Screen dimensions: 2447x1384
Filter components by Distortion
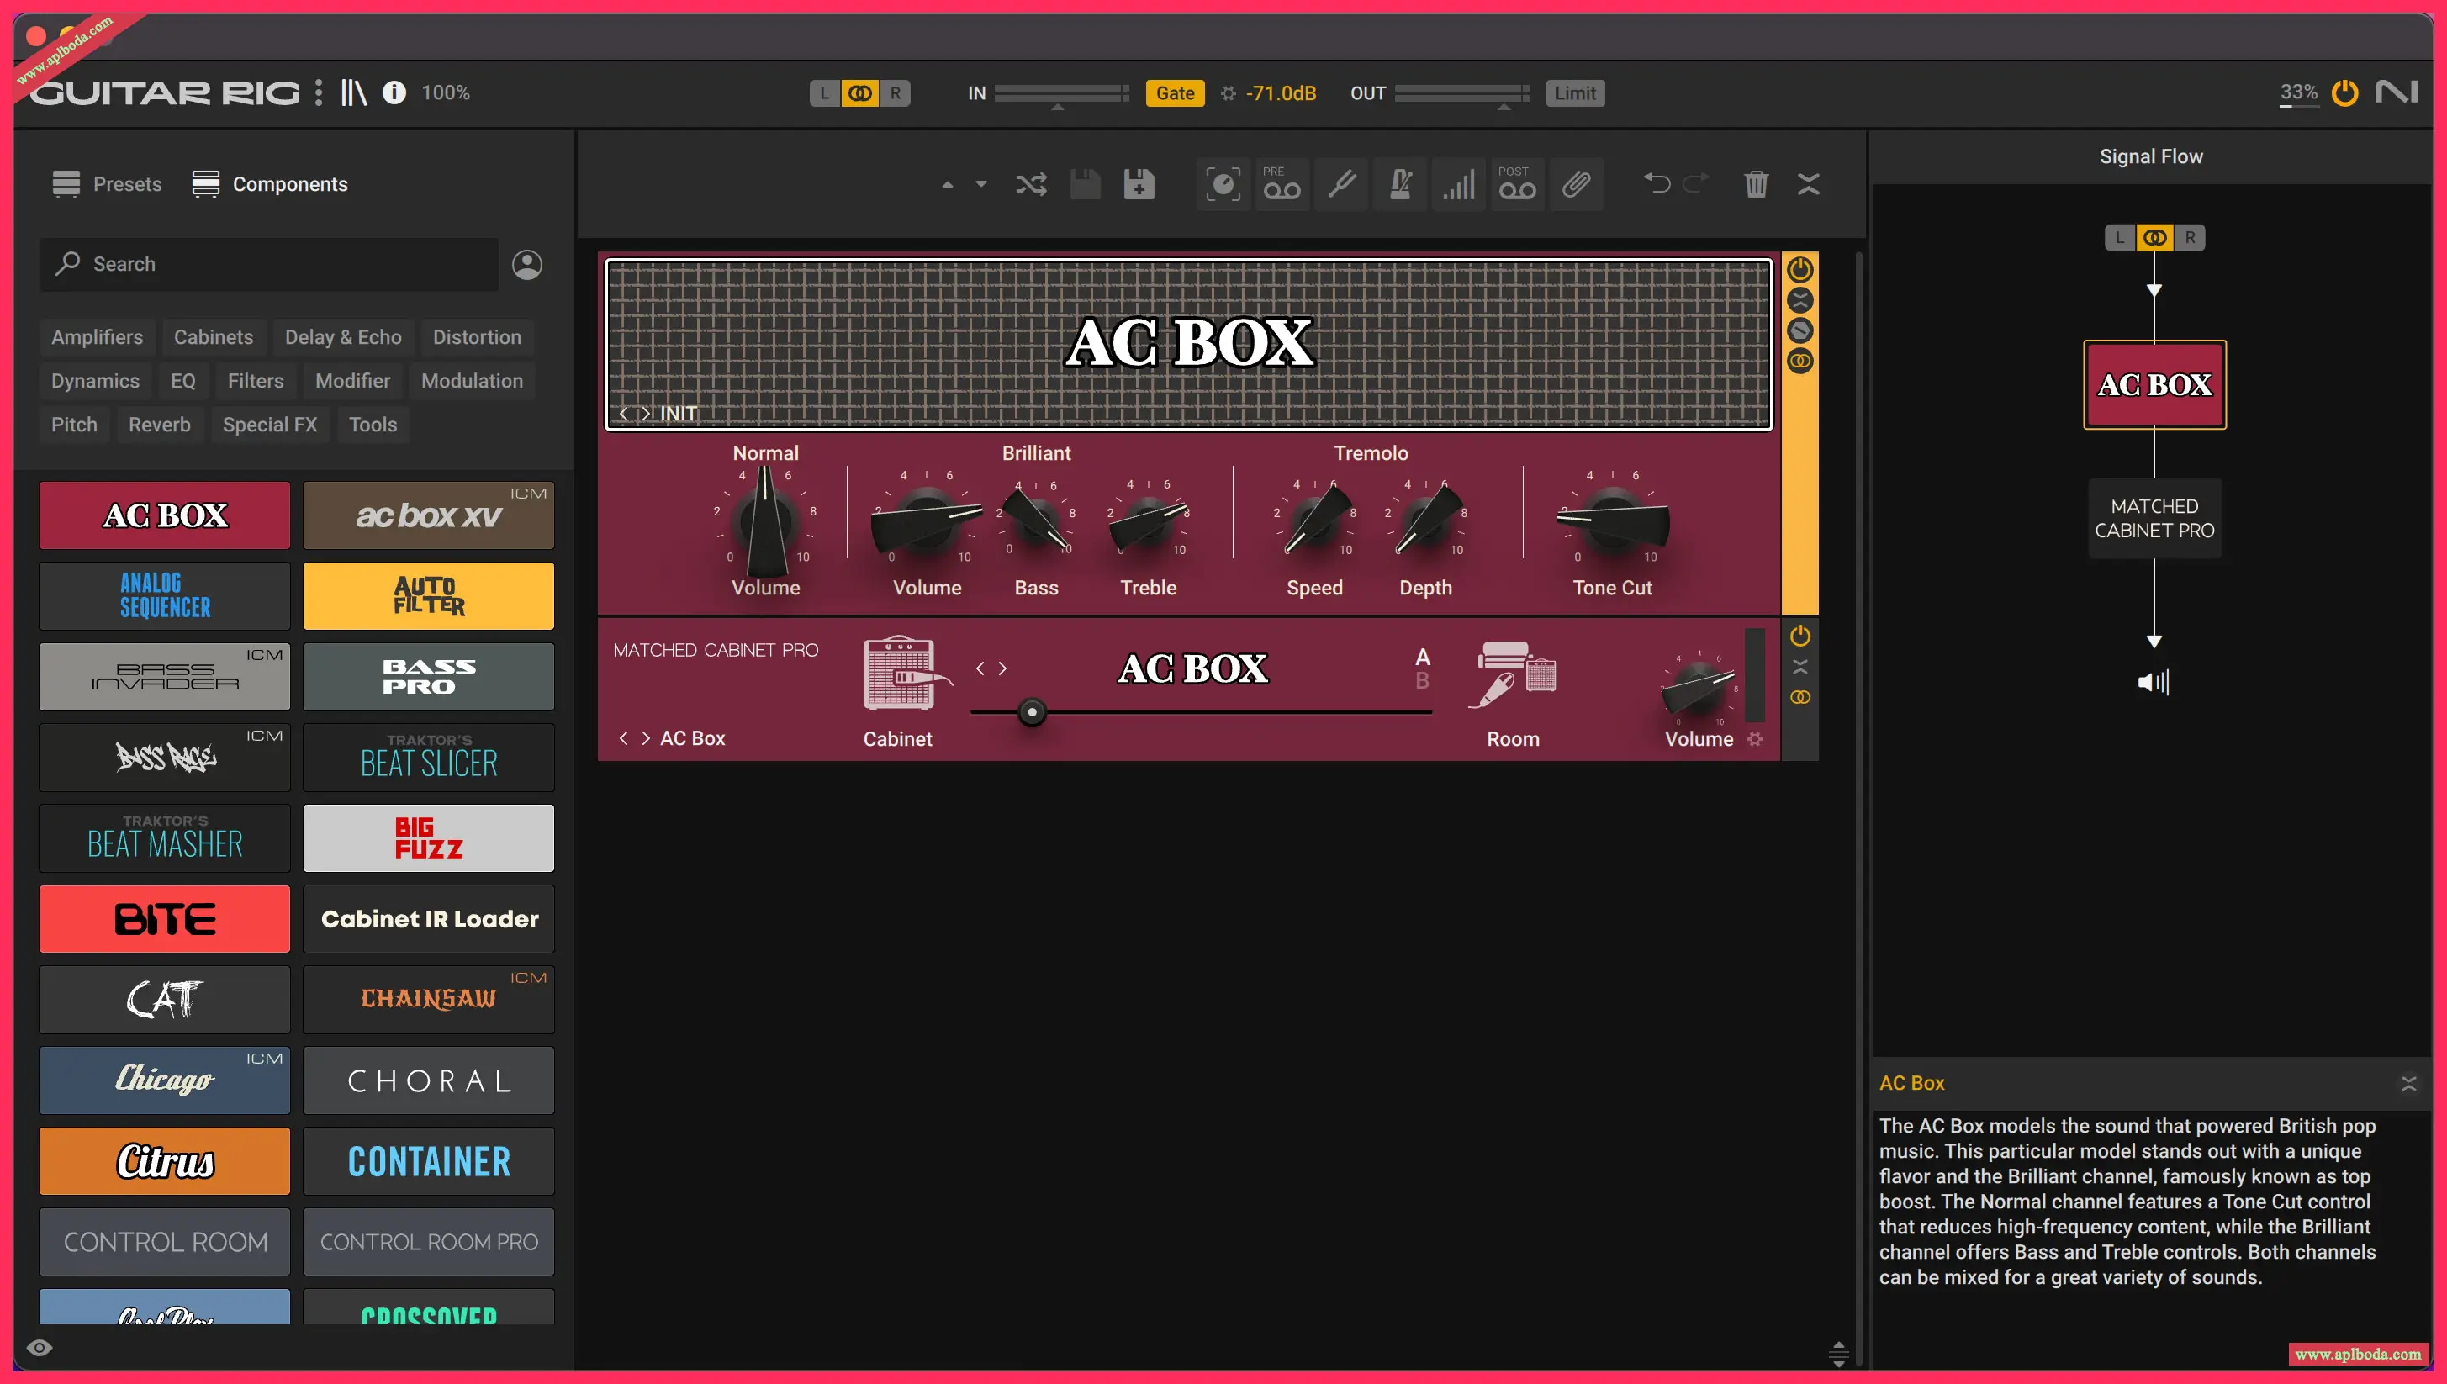[x=478, y=337]
